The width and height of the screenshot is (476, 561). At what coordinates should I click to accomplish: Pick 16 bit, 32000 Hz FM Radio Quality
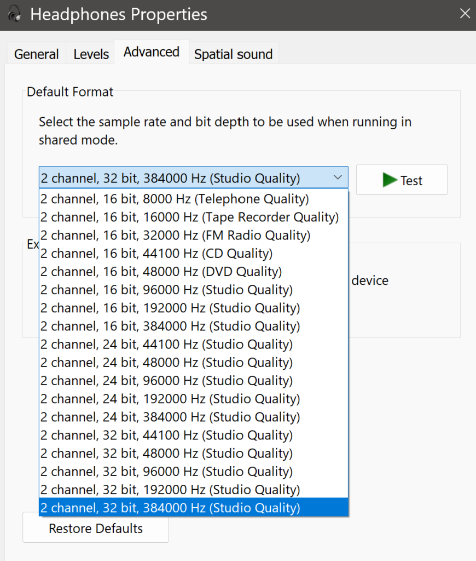176,235
